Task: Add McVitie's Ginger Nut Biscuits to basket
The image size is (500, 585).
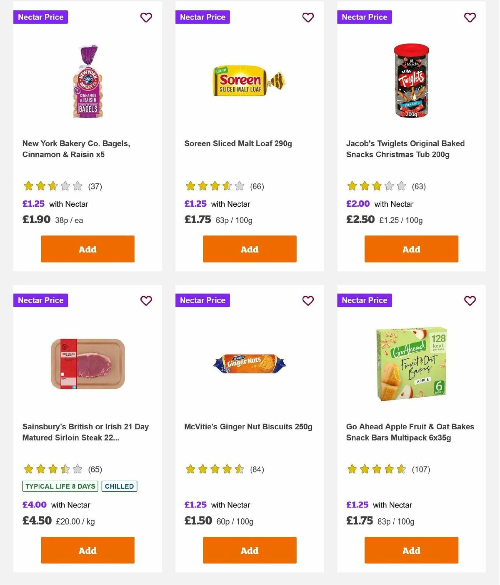Action: pyautogui.click(x=249, y=550)
